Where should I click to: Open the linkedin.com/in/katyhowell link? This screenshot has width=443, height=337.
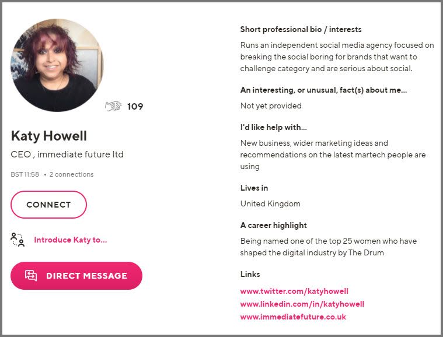point(302,304)
